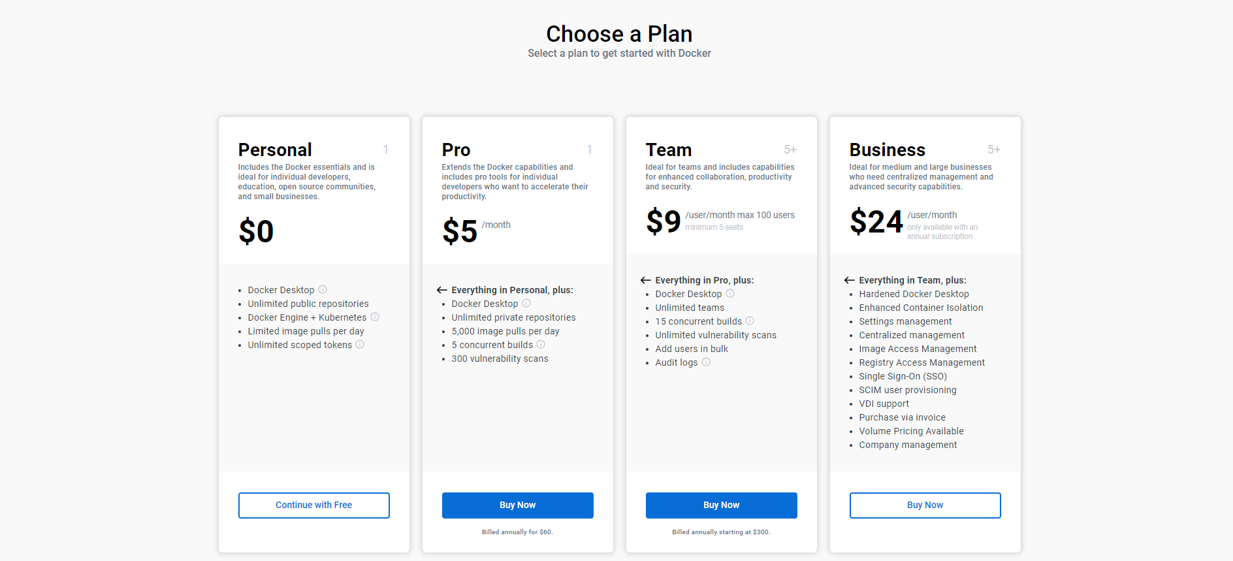This screenshot has height=561, width=1233.
Task: Select Buy Now for the Business plan
Action: coord(925,505)
